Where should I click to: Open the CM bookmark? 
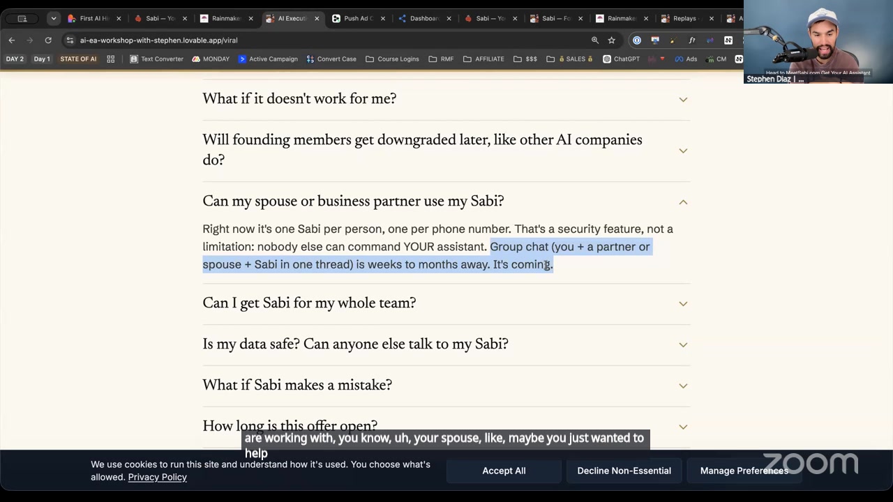click(716, 59)
